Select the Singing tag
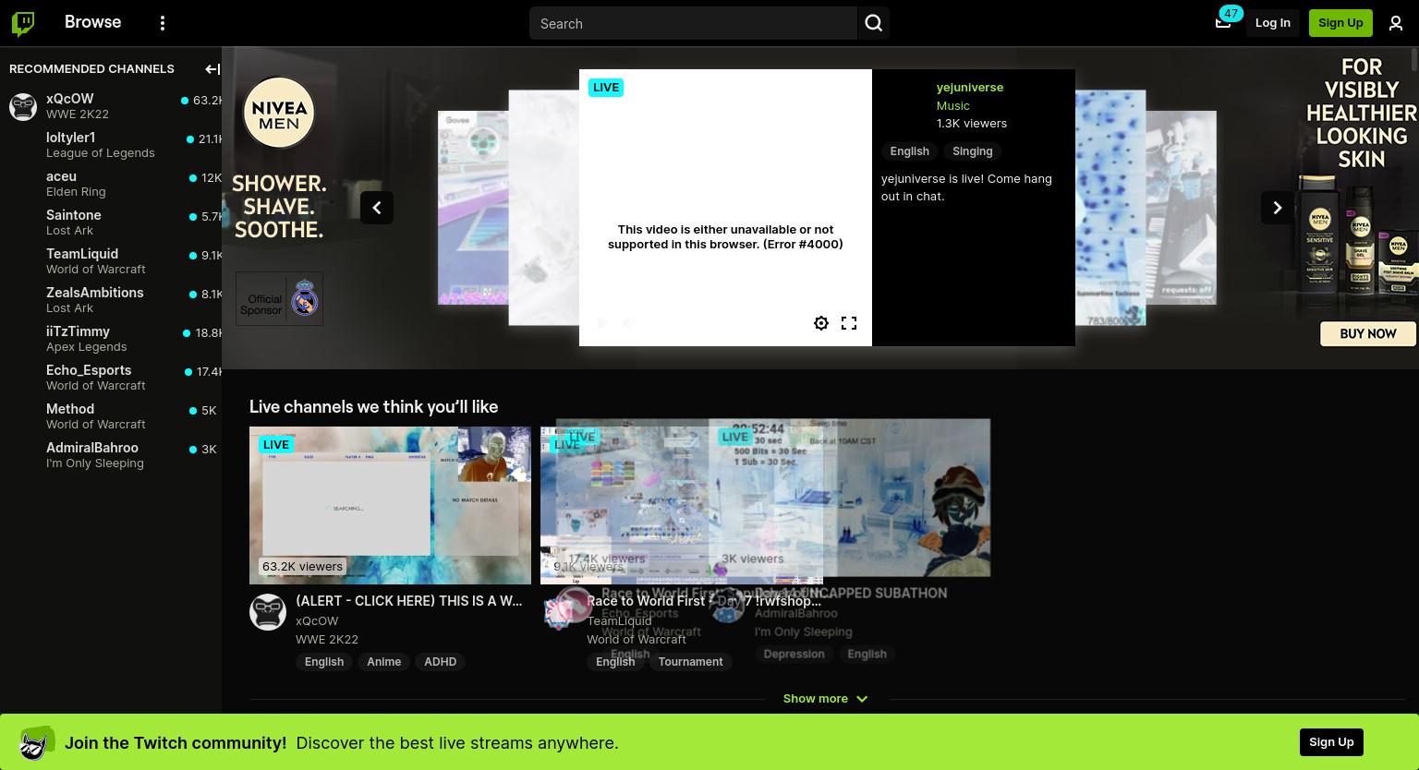Screen dimensions: 1419x770 [973, 151]
